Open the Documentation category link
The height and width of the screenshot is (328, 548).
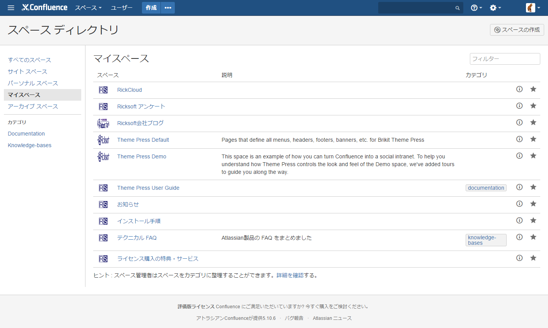pos(26,134)
